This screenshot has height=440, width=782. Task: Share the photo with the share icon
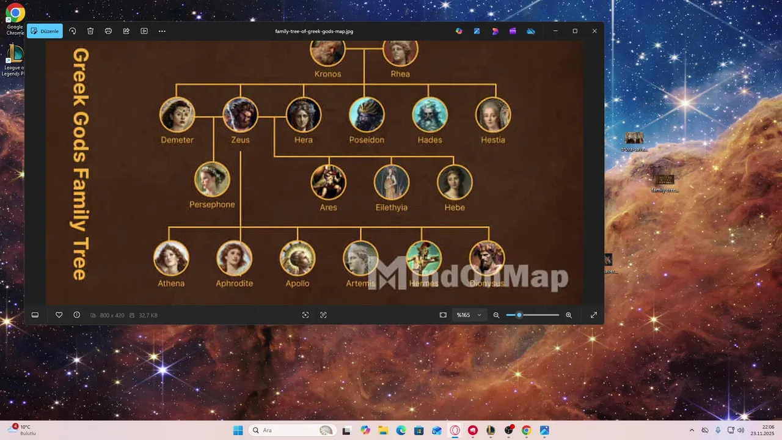tap(126, 31)
